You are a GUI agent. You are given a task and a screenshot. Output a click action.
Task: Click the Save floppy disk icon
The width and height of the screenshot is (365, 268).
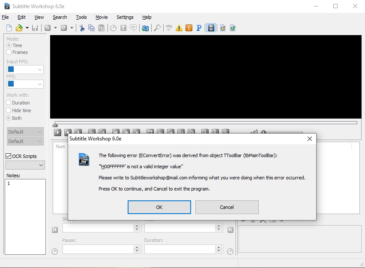click(35, 28)
